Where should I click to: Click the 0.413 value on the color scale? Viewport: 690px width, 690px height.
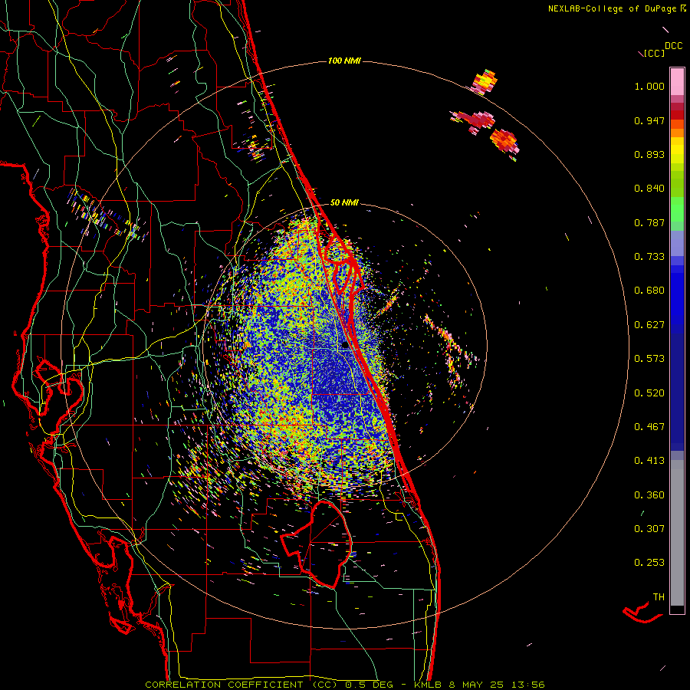(649, 461)
